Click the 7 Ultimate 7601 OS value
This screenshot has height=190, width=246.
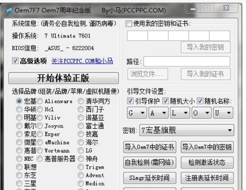(x=67, y=36)
